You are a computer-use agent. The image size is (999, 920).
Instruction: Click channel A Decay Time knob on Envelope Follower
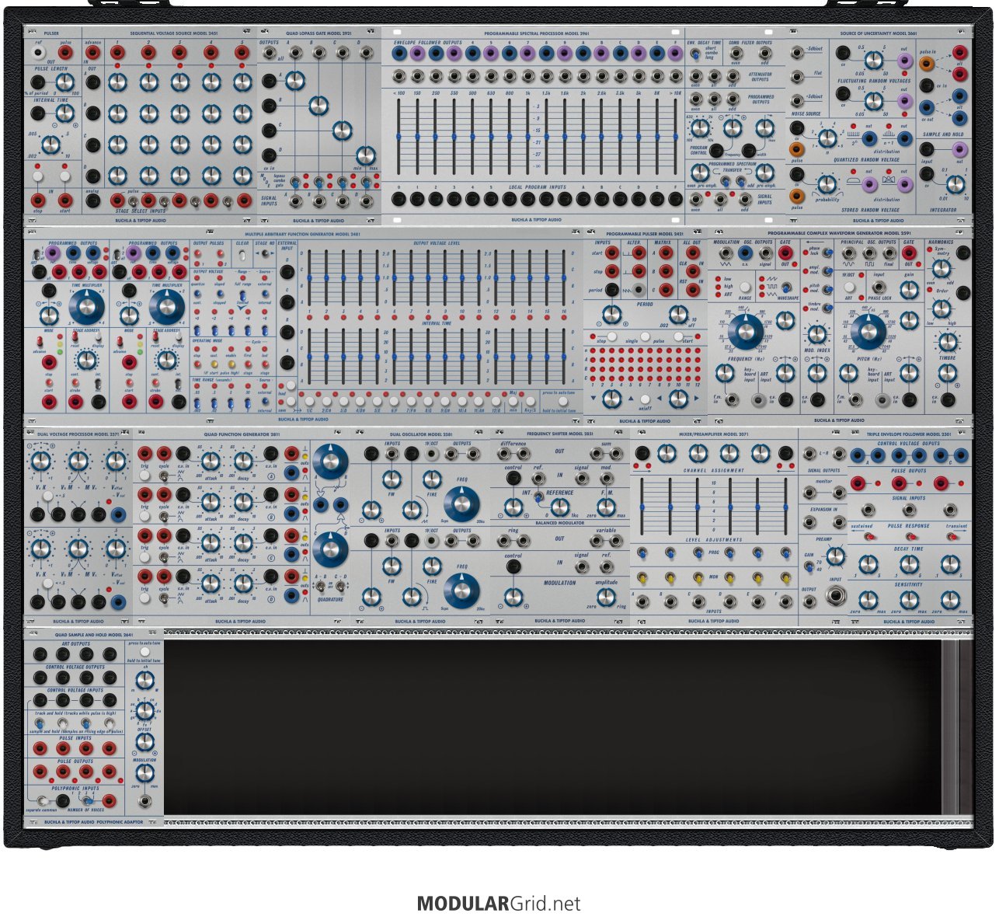(868, 564)
